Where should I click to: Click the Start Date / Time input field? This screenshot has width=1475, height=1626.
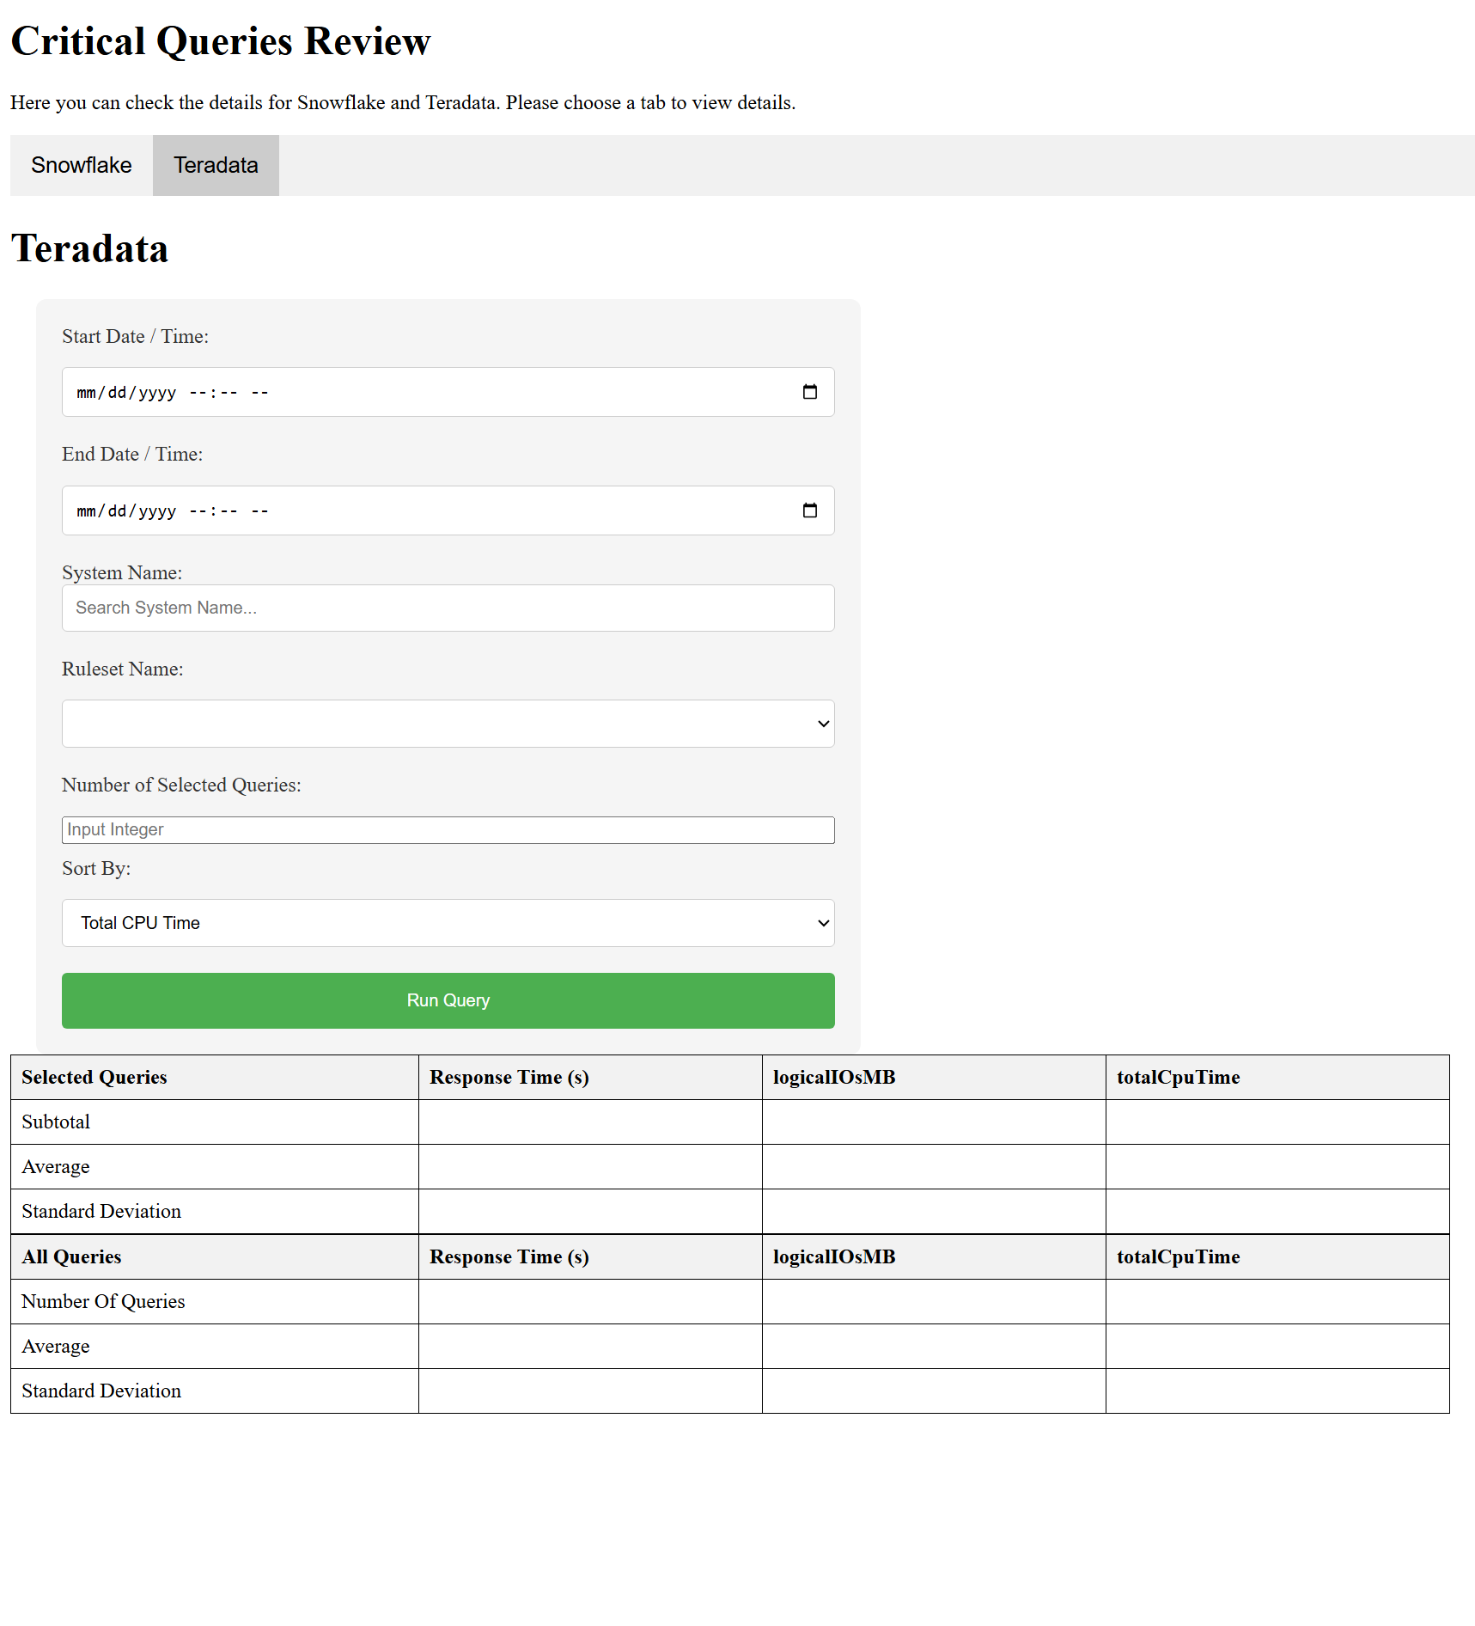(448, 392)
